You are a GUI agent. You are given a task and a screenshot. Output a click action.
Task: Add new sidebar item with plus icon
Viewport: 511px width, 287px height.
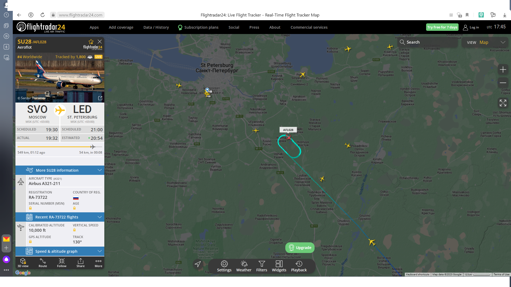pos(6,248)
